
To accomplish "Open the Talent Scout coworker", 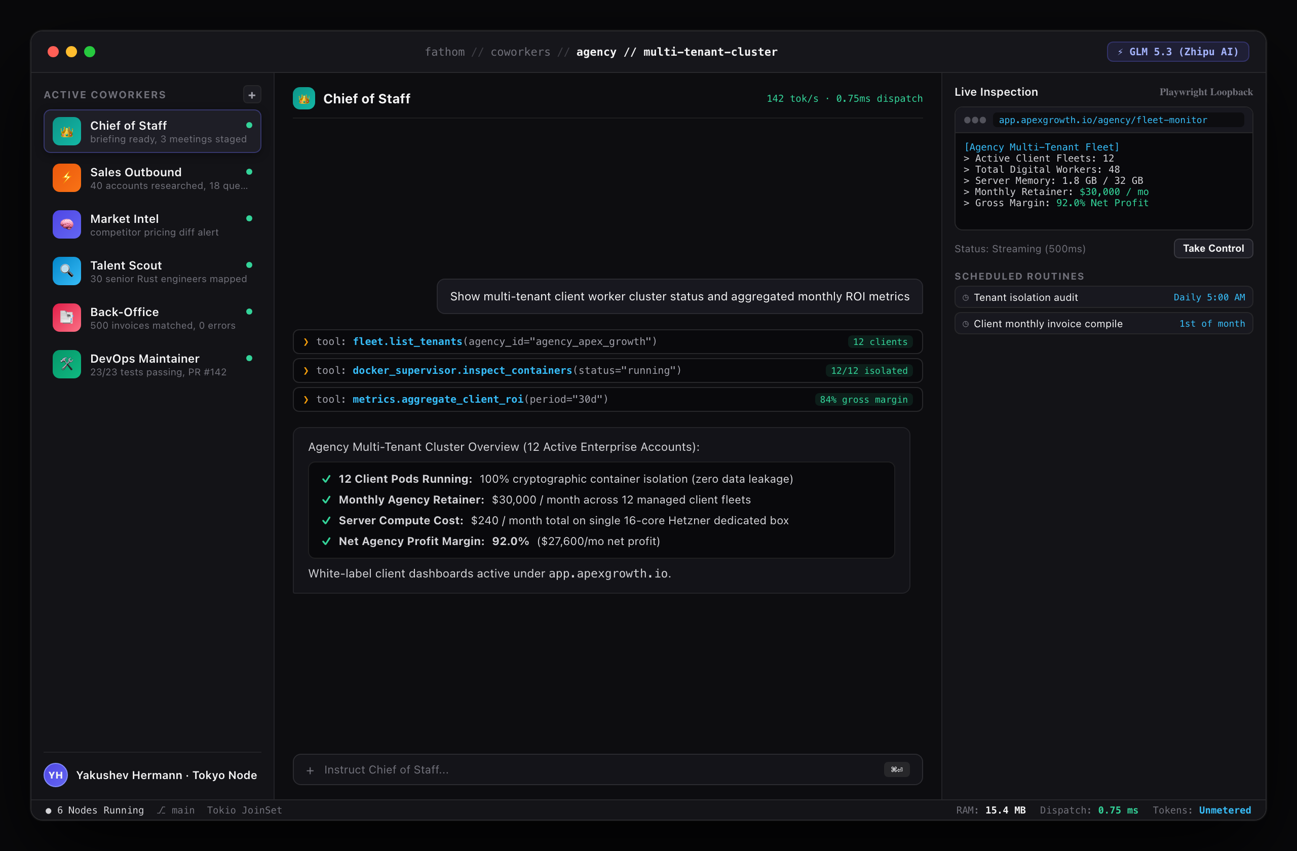I will (x=152, y=271).
